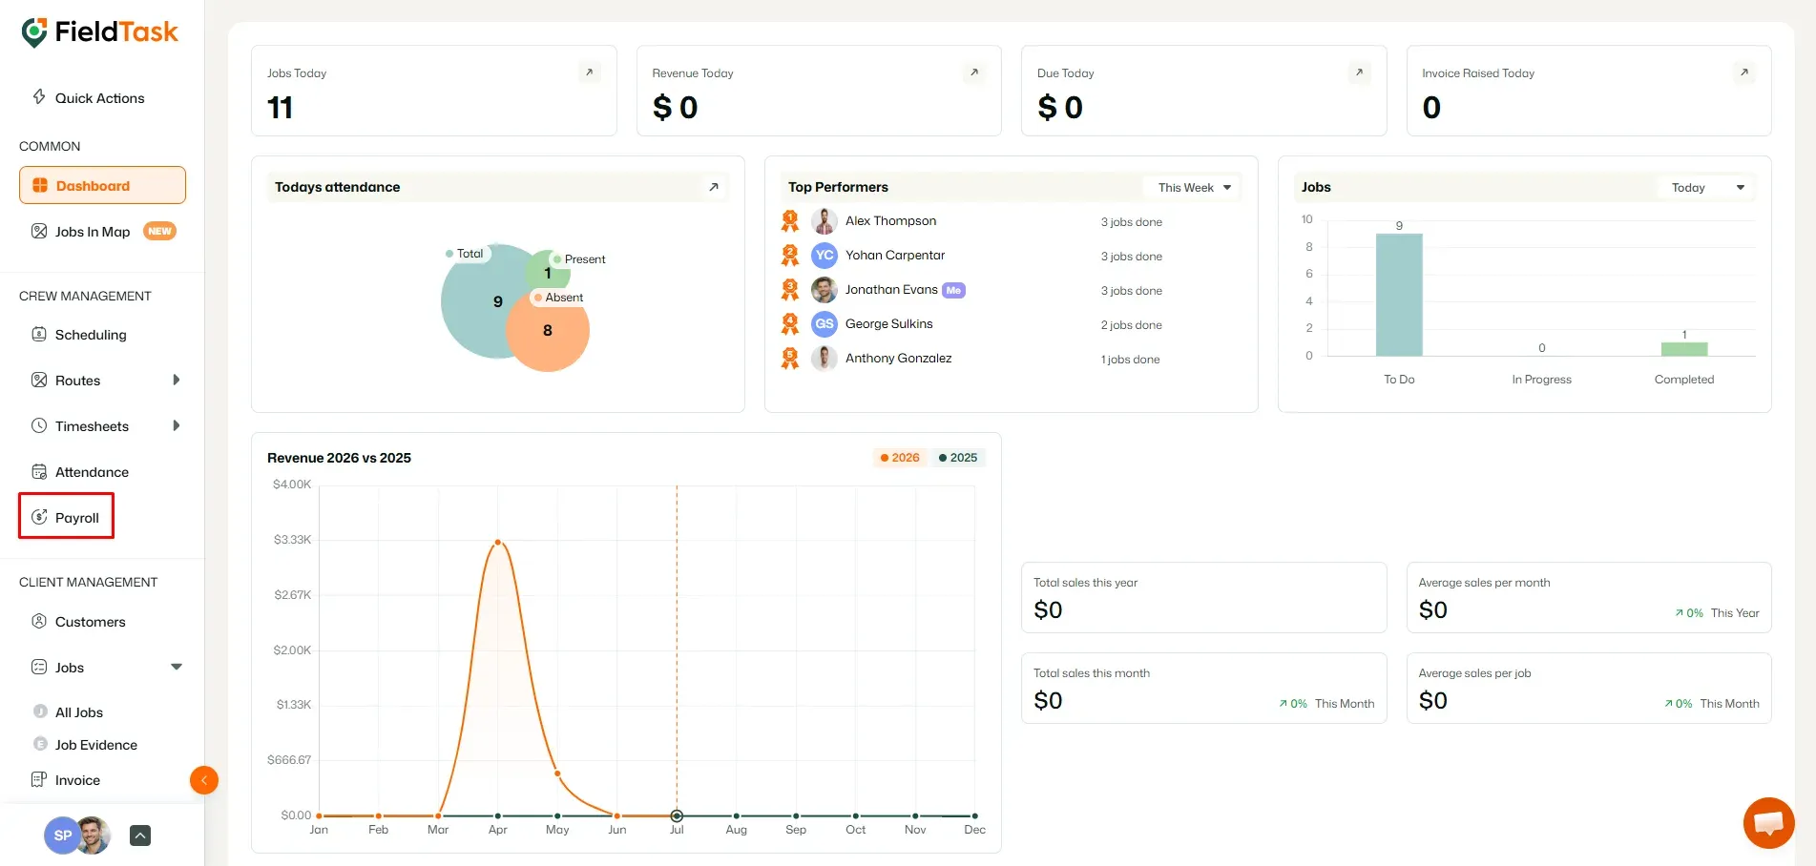
Task: Toggle the 2026 legend series
Action: tap(900, 458)
